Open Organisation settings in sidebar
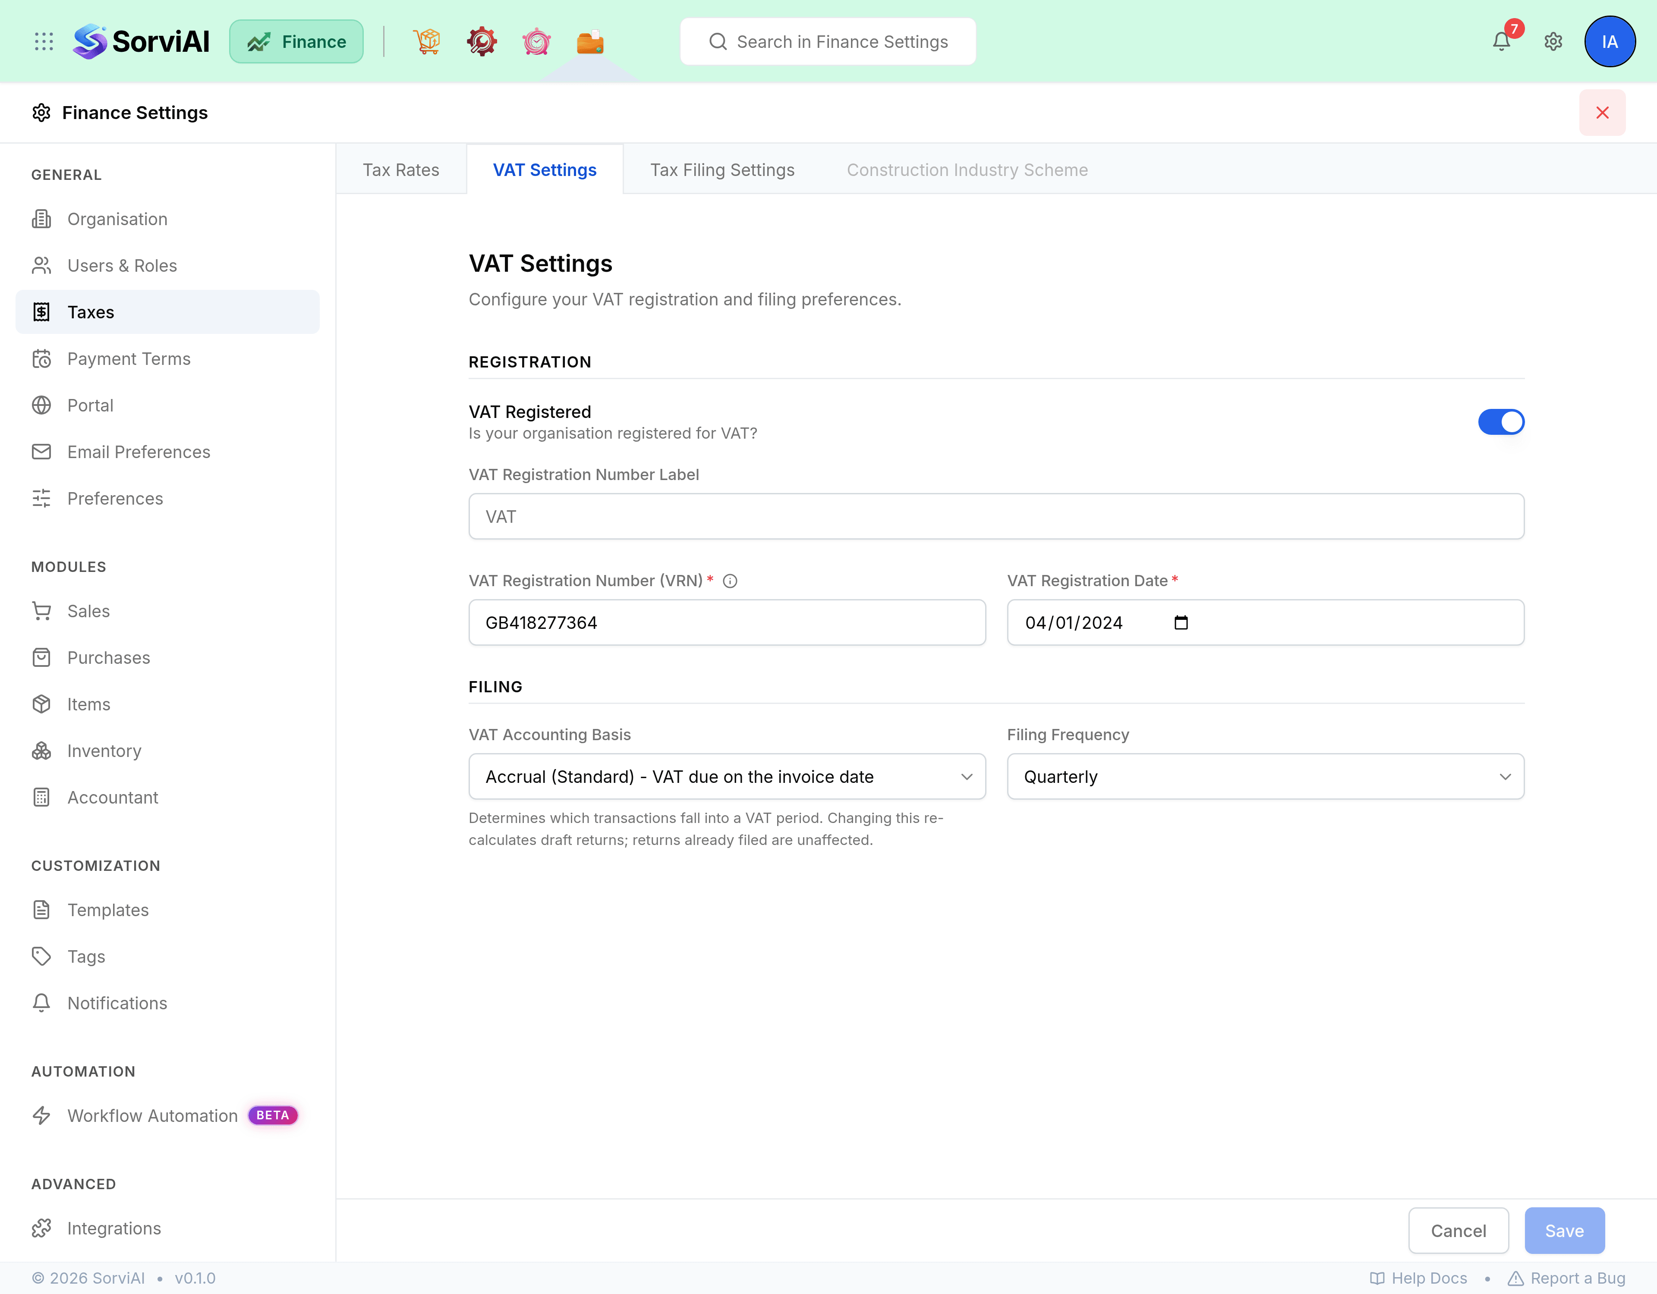 point(168,219)
